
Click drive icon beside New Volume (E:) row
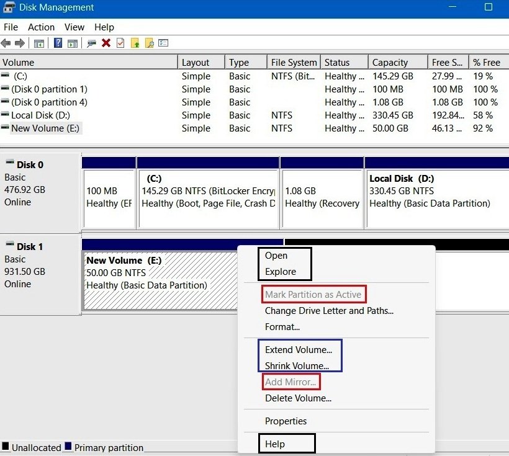5,127
